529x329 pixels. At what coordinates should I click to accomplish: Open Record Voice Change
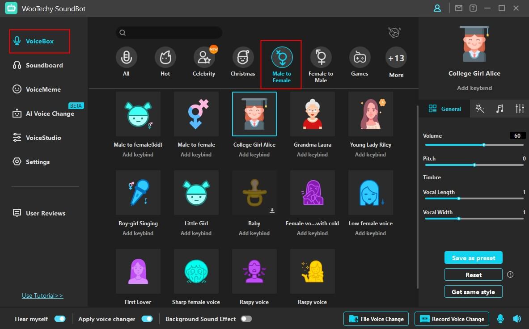pos(452,319)
